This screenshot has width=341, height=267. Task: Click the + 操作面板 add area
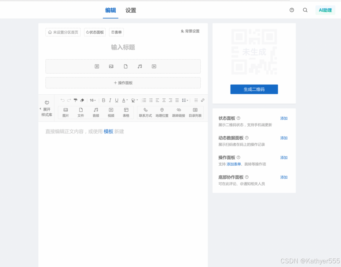(x=123, y=83)
